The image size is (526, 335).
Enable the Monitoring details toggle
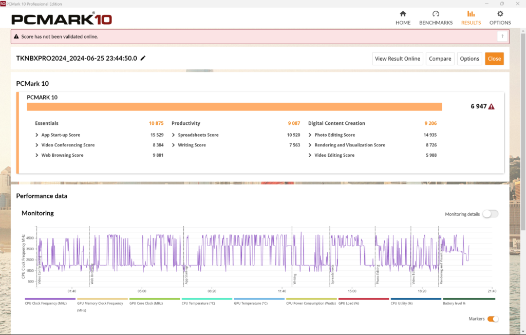[x=490, y=214]
